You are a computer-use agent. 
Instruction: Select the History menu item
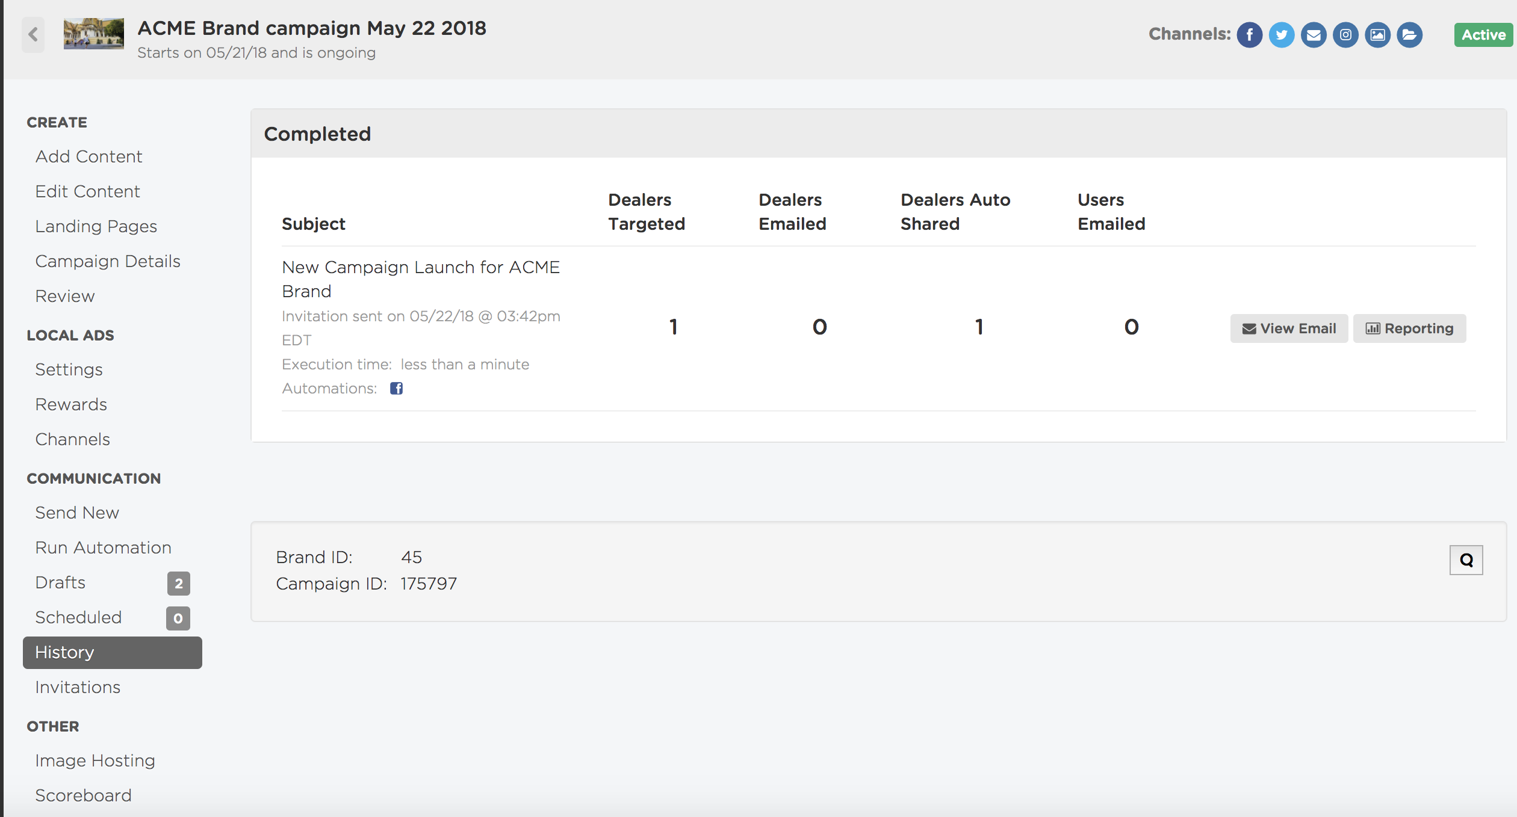pyautogui.click(x=113, y=653)
